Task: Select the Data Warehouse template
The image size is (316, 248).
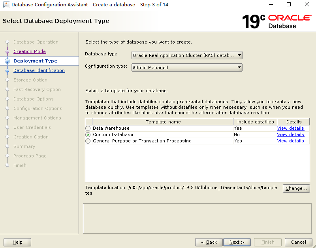Action: click(88, 128)
